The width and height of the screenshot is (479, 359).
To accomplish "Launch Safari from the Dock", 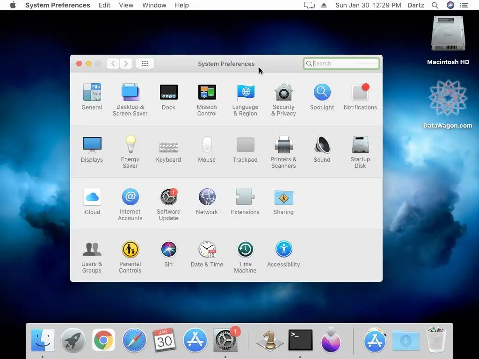I will pyautogui.click(x=134, y=340).
